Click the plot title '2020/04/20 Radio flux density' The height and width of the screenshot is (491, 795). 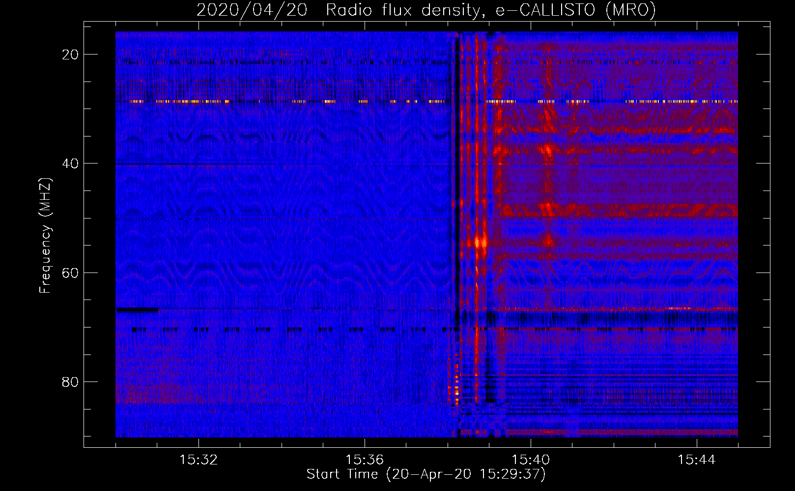point(338,10)
